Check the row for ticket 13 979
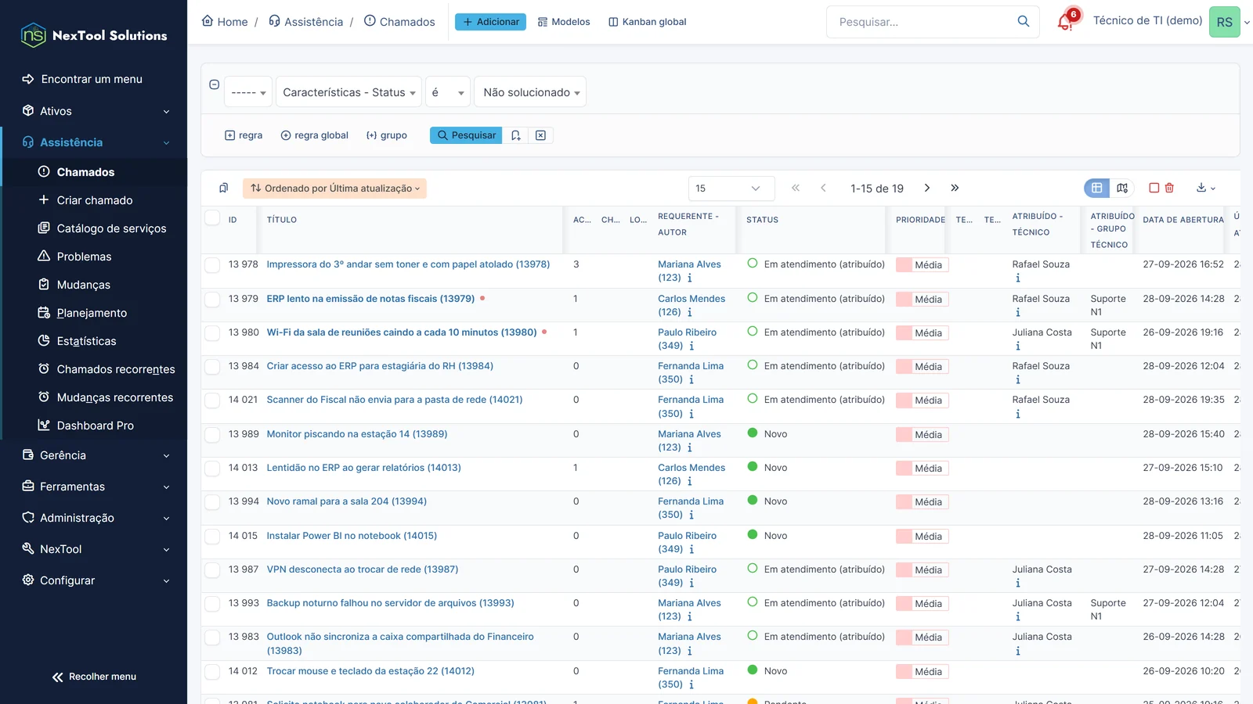The width and height of the screenshot is (1253, 704). 212,299
